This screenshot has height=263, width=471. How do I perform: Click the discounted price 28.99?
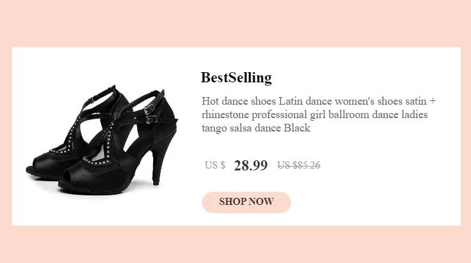pos(251,165)
